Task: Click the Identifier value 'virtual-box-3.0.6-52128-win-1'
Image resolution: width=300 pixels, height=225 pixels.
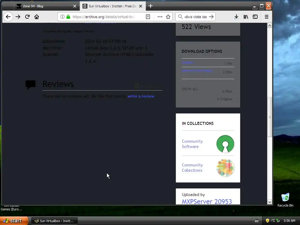Action: pyautogui.click(x=116, y=48)
